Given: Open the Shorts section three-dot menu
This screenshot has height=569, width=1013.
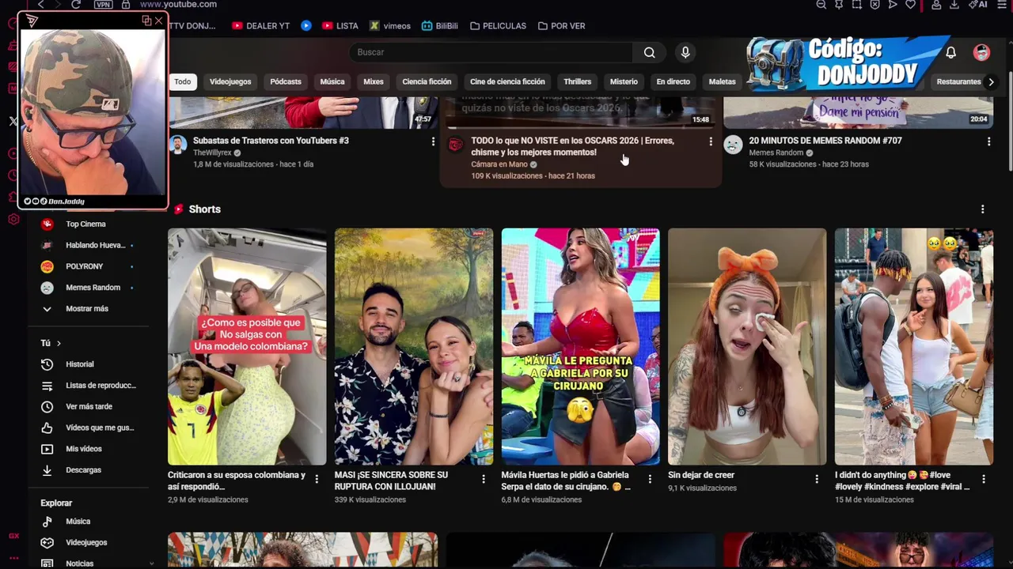Looking at the screenshot, I should click(x=983, y=209).
